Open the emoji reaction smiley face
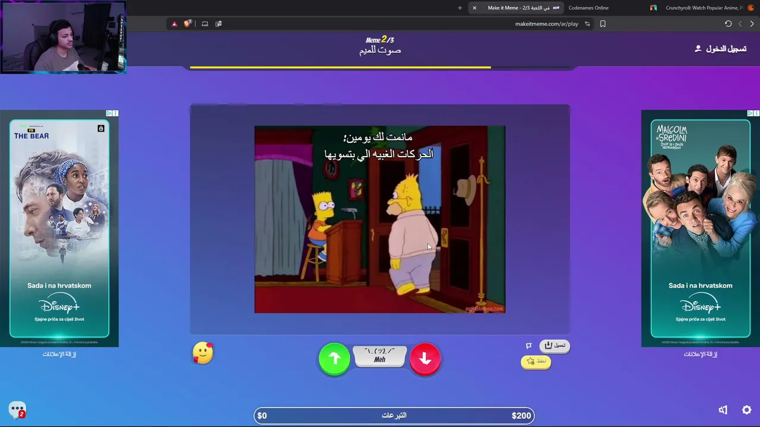Viewport: 760px width, 427px height. [x=203, y=353]
